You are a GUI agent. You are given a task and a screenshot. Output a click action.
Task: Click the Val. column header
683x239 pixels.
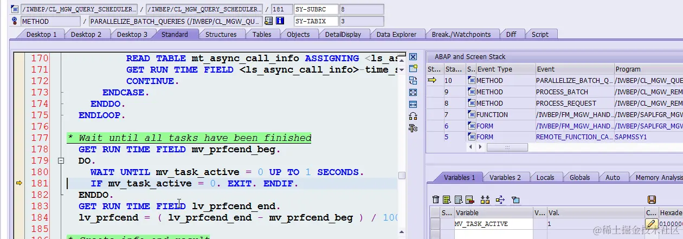coord(595,213)
